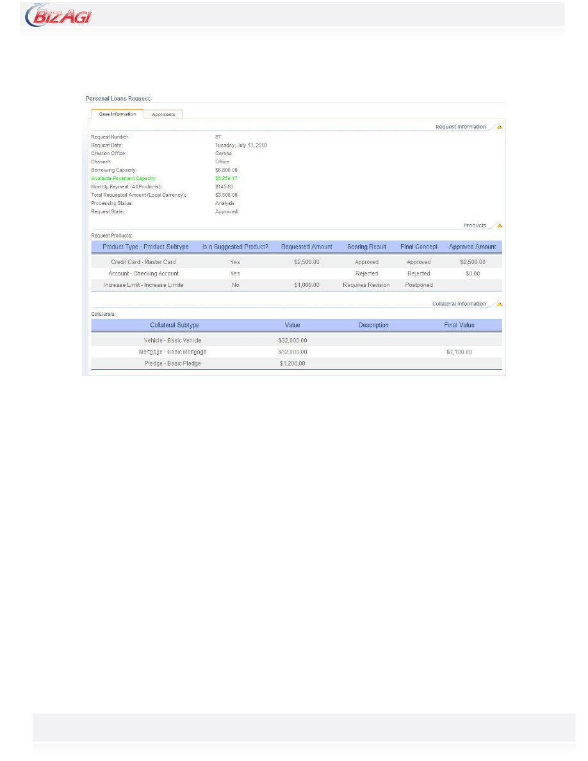Screen dimensions: 588x761
Task: Select the Mortgage - Basic Mortgage row
Action: coord(172,352)
